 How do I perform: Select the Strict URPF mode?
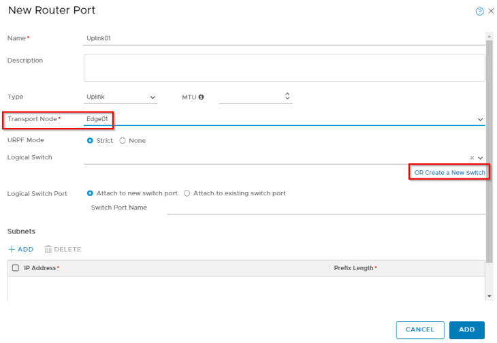91,141
